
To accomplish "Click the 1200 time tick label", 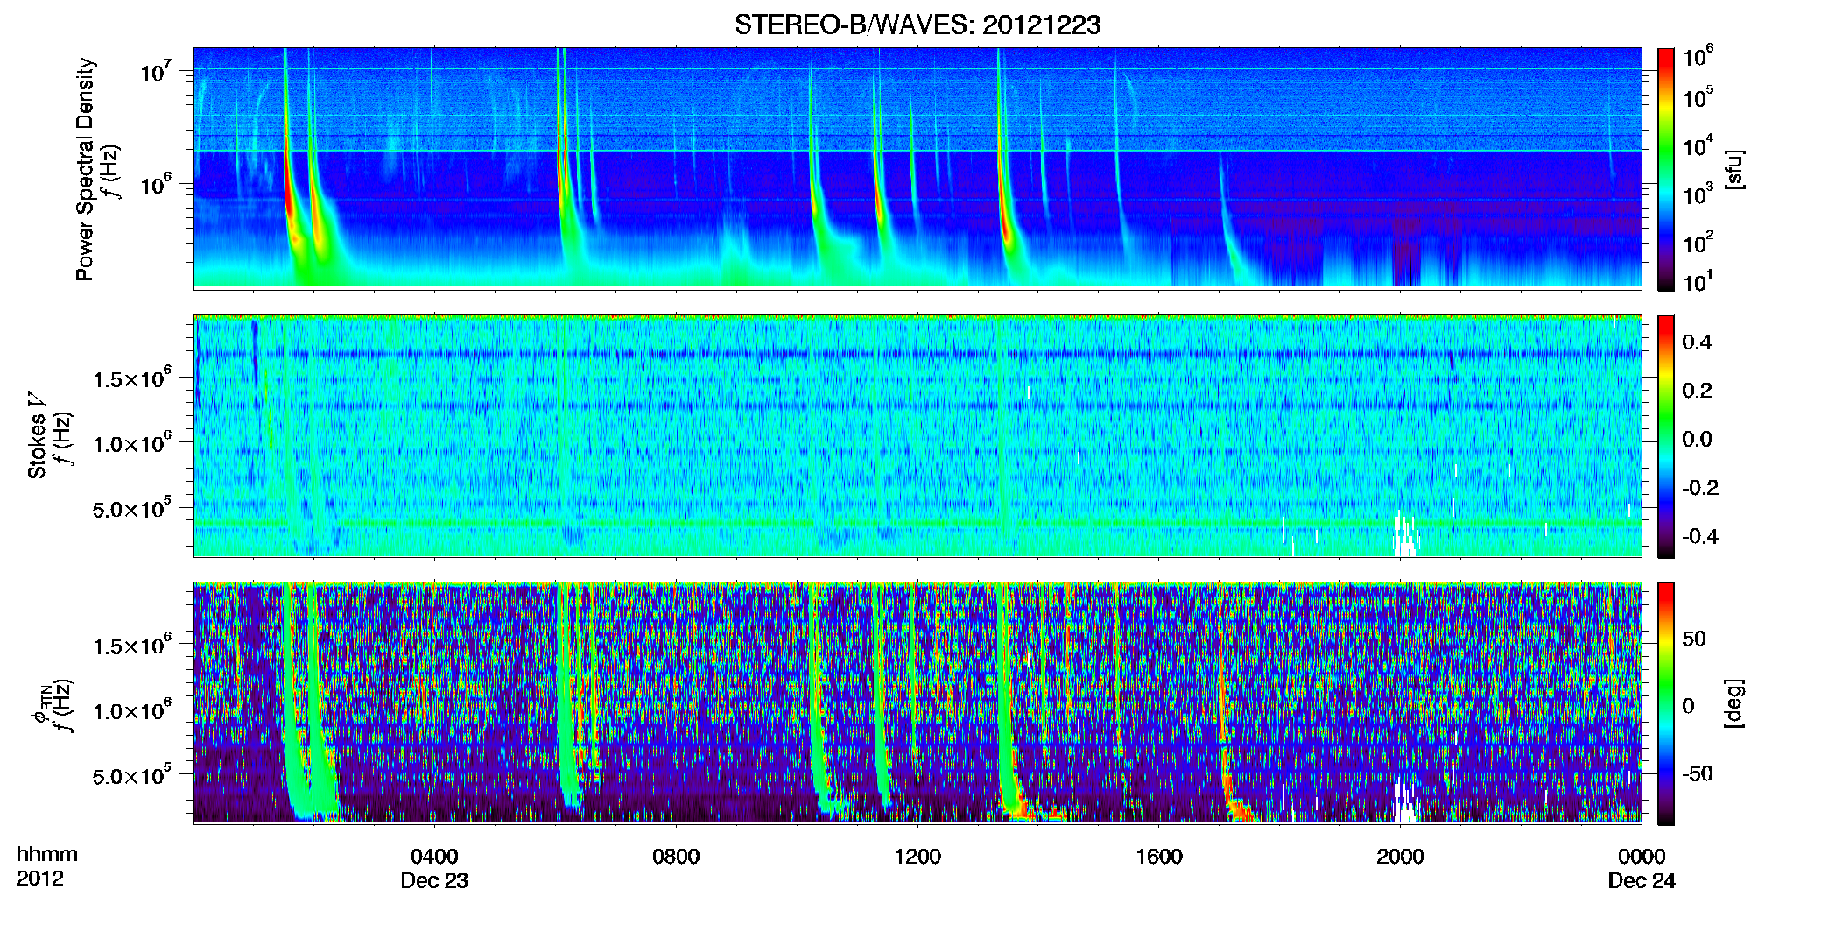I will [x=917, y=857].
